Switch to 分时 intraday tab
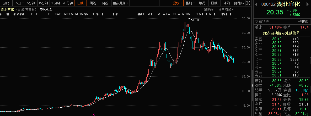This screenshot has width=311, height=116. [6, 3]
